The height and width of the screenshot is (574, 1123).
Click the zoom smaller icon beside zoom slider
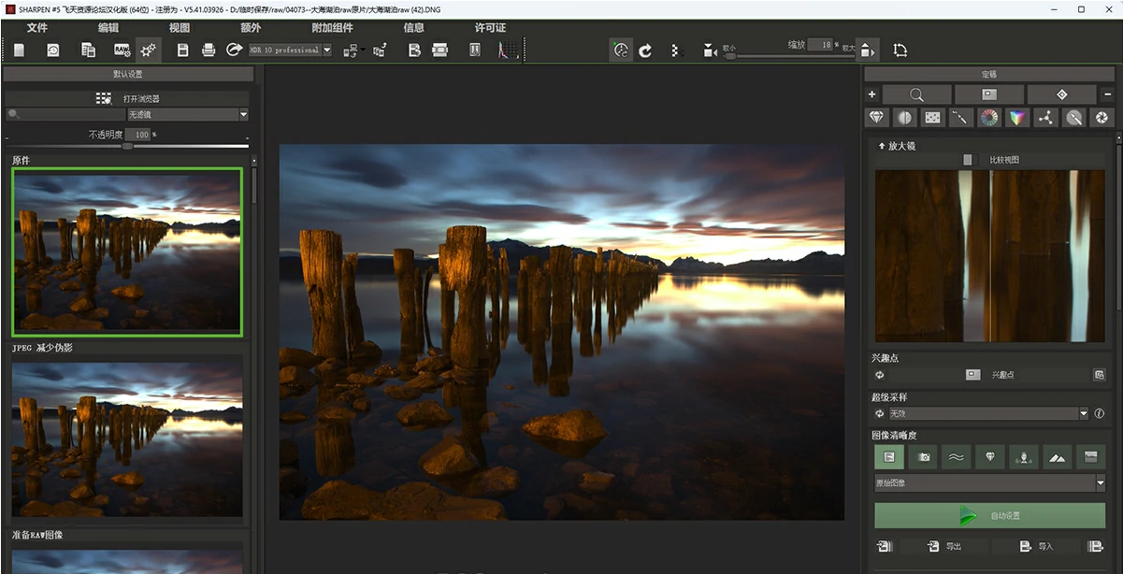[x=710, y=50]
